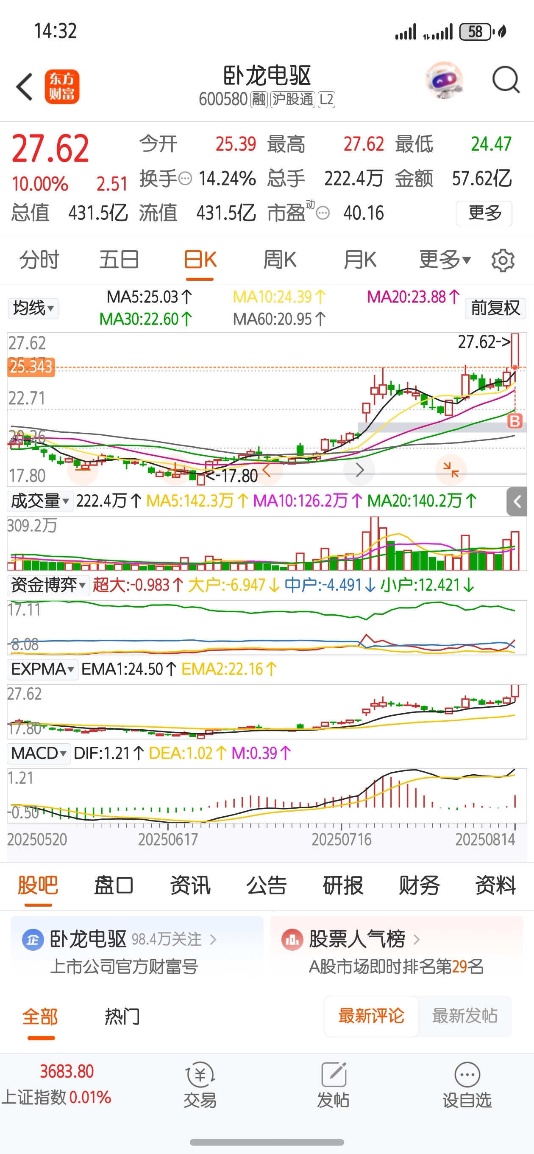Open the 均线 indicator dropdown
Screen dimensions: 534x1154
click(33, 308)
